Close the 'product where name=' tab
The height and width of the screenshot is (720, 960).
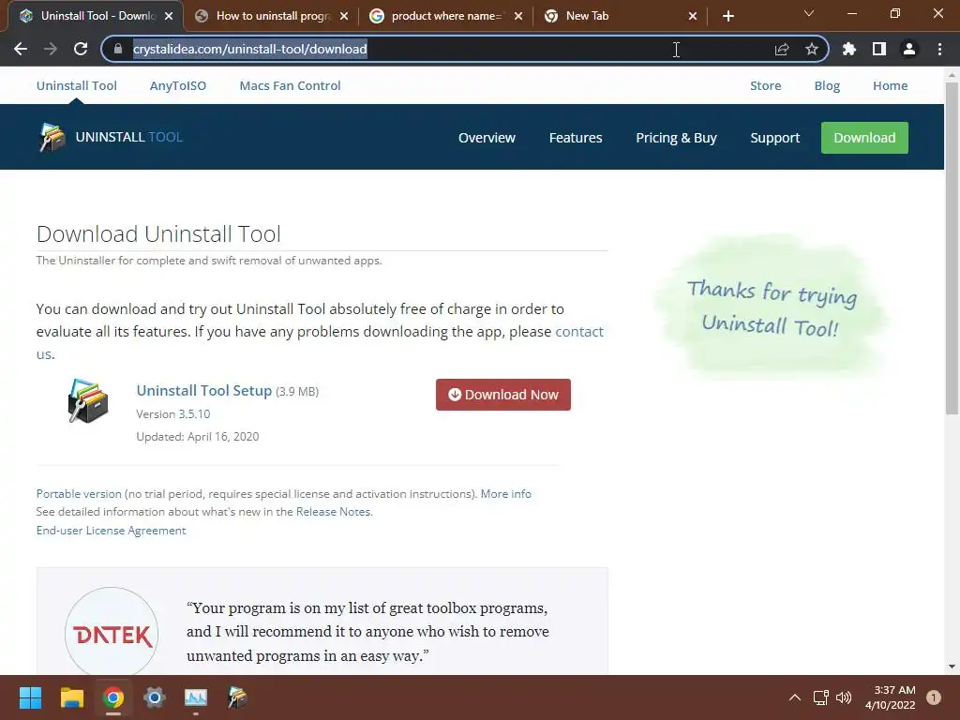[x=518, y=16]
